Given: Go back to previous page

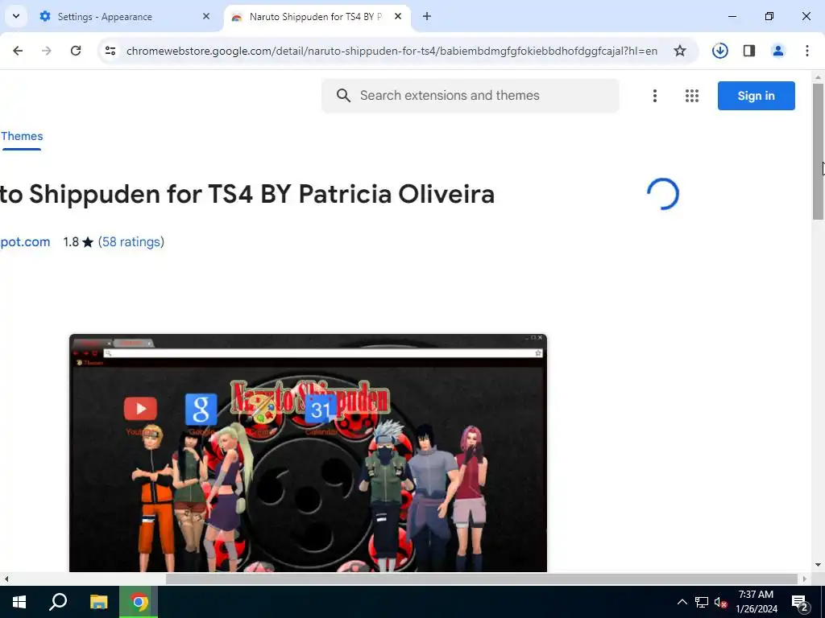Looking at the screenshot, I should click(x=18, y=51).
